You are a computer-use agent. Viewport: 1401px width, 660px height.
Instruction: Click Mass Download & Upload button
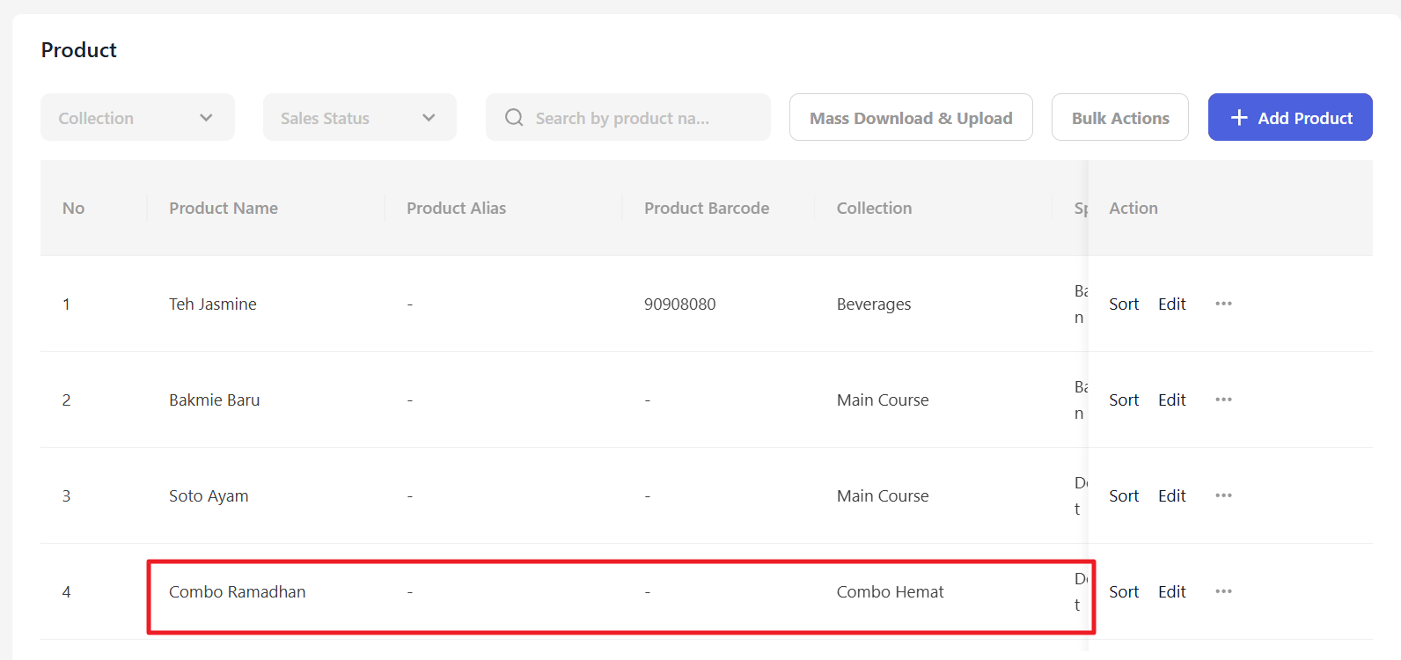[911, 117]
